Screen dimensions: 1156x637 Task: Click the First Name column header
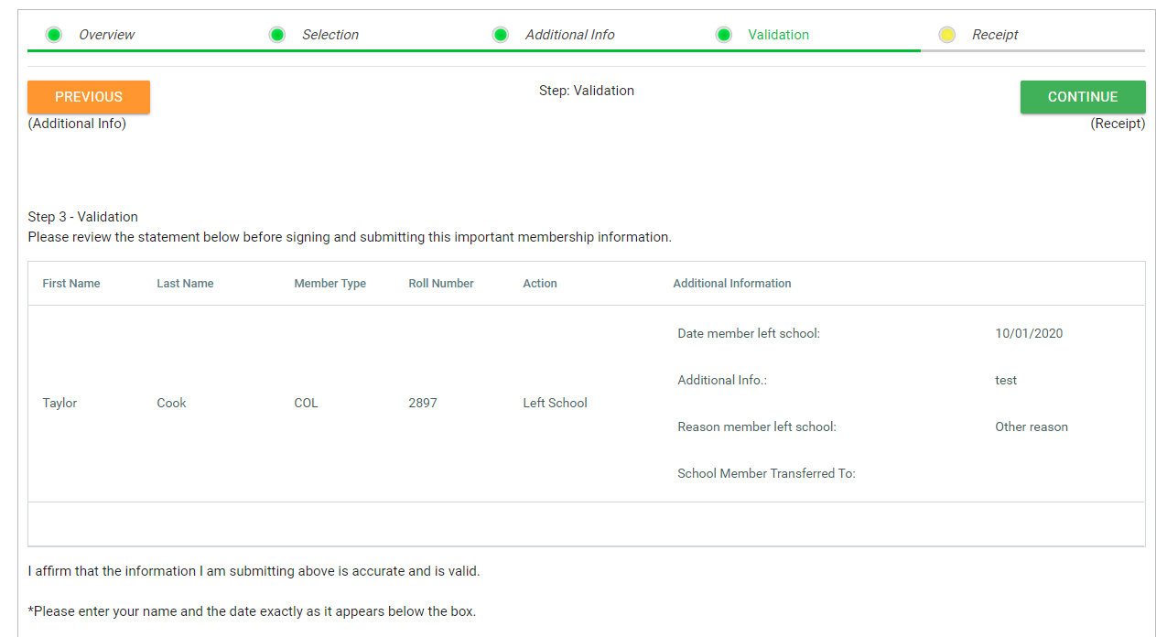point(71,284)
